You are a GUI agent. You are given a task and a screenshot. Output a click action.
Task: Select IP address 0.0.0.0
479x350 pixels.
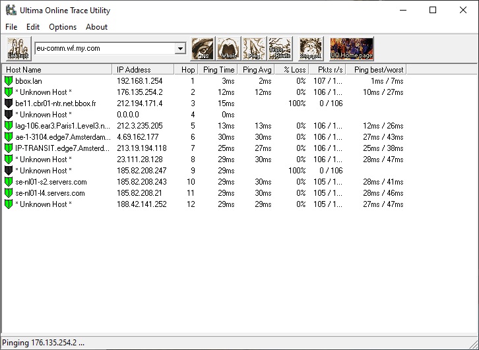(x=128, y=115)
